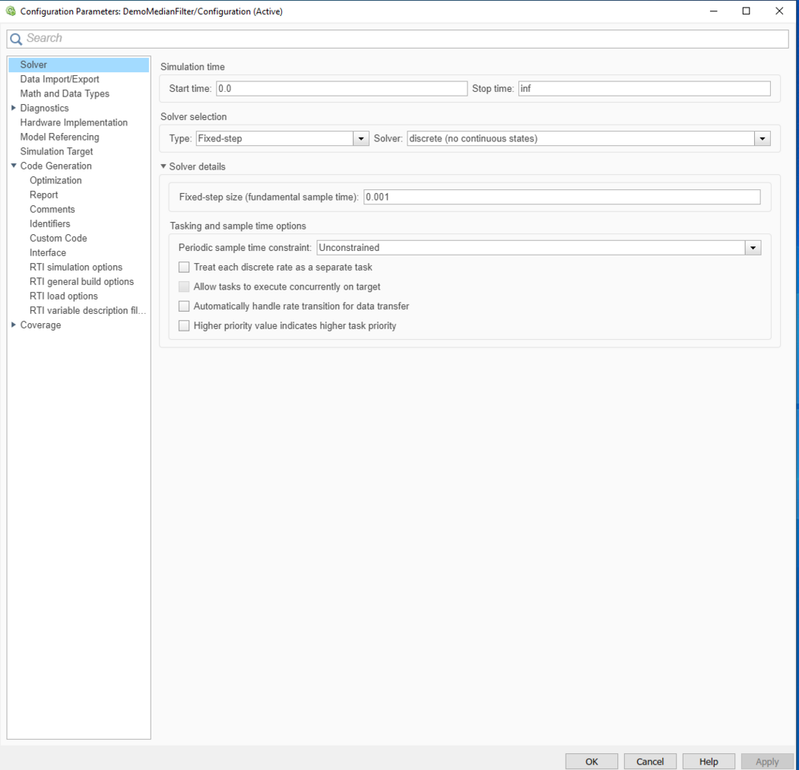Open the Solver selection dropdown arrow

coord(762,139)
